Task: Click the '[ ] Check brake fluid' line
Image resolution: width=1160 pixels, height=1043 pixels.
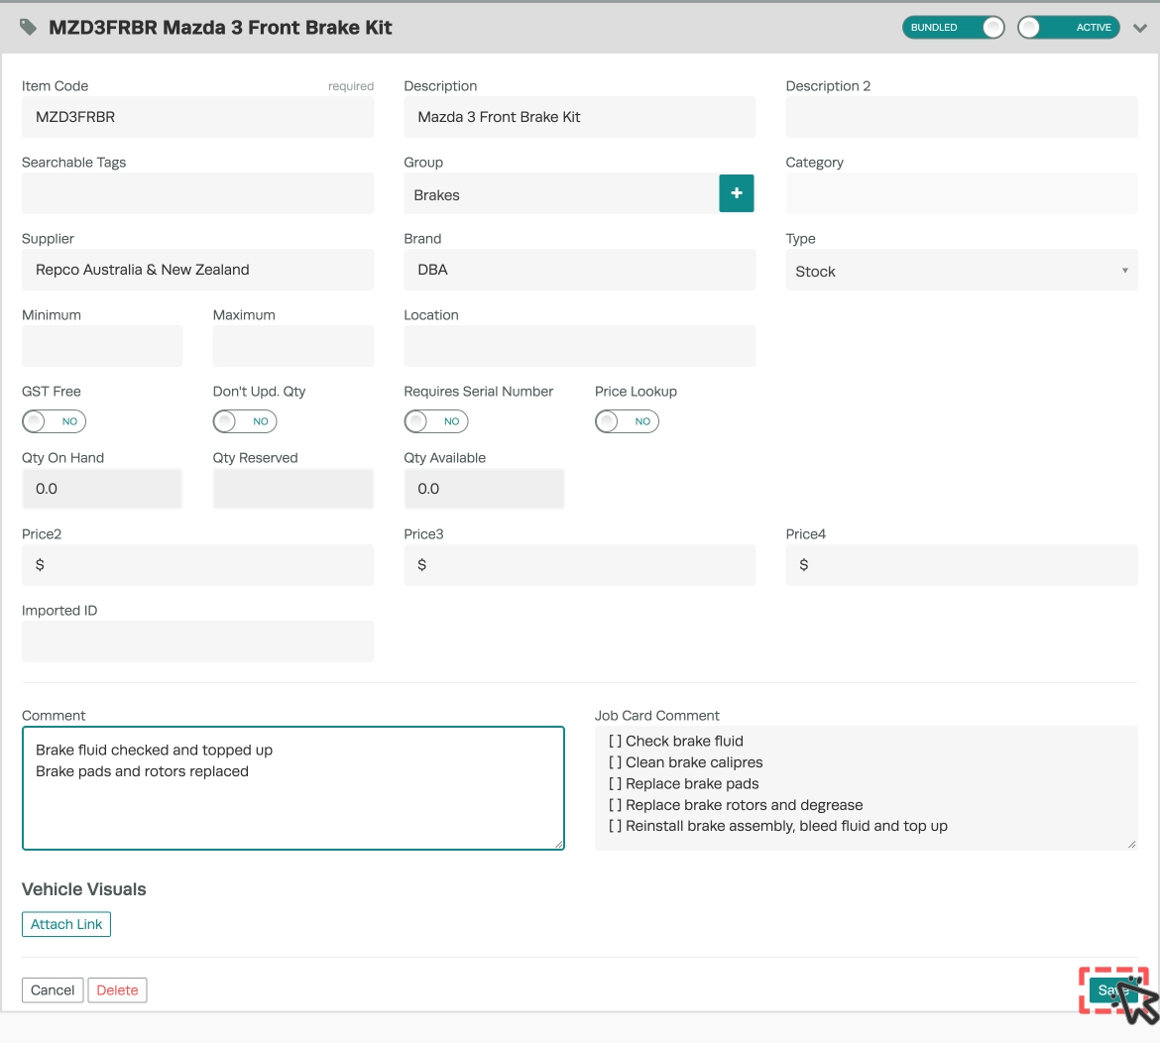Action: [675, 741]
